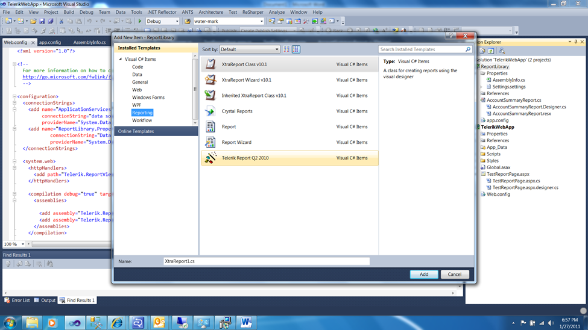Open the Online Templates section
Viewport: 588px width, 330px height.
click(x=156, y=131)
